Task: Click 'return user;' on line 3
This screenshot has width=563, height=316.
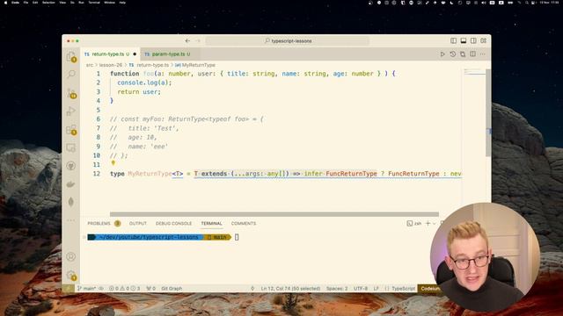Action: pos(139,91)
